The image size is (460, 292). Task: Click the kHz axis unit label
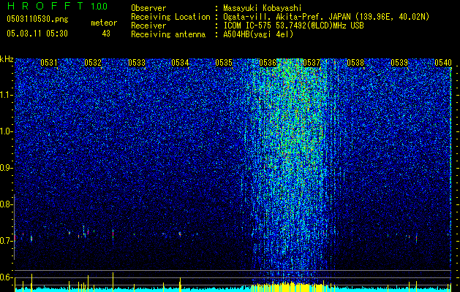coord(7,59)
